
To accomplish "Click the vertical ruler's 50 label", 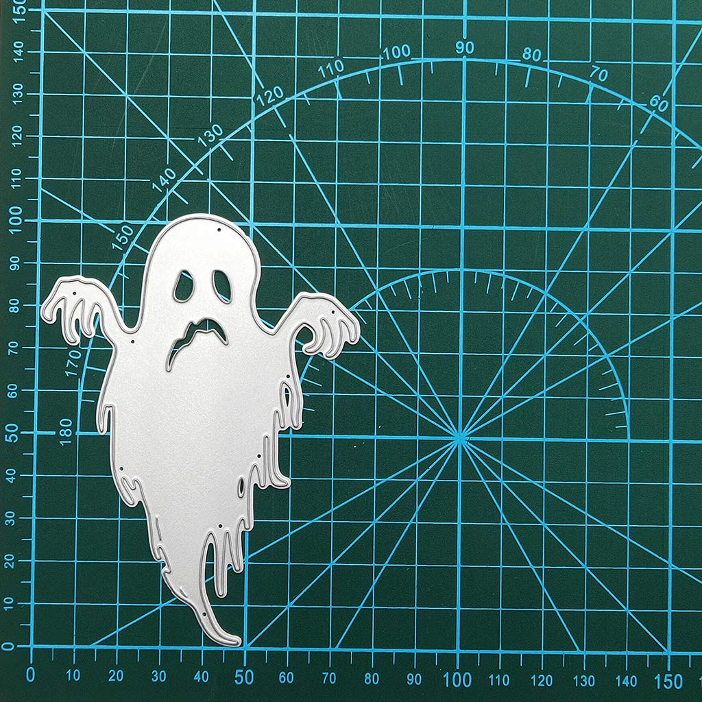I will 12,433.
